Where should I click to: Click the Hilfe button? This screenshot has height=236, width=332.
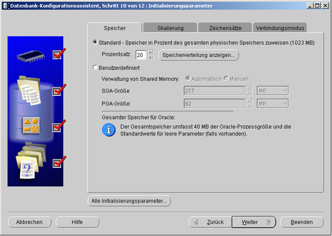77,222
